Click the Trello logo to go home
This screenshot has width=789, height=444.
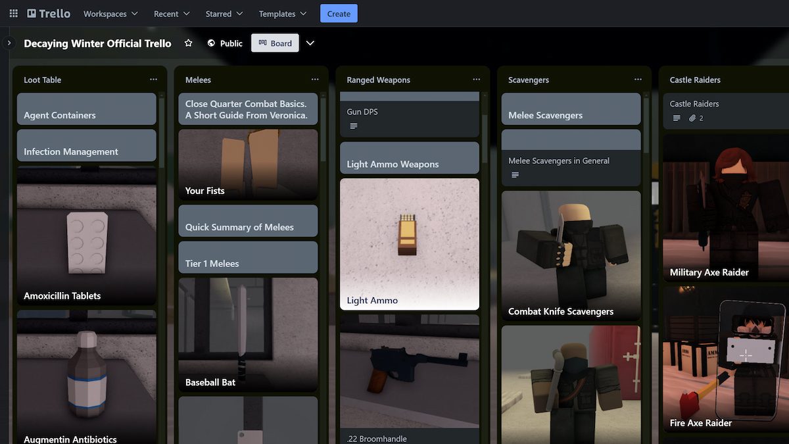click(x=47, y=13)
